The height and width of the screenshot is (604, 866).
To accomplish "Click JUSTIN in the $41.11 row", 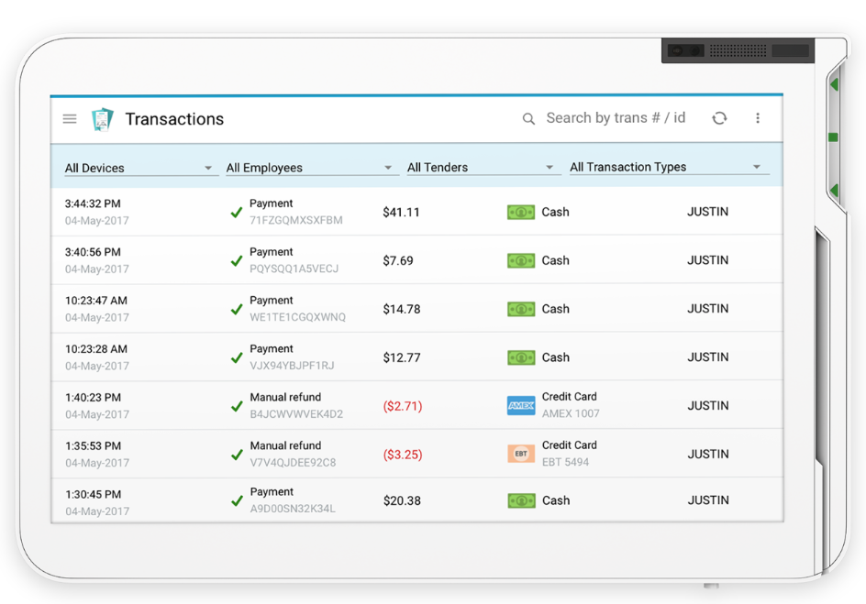I will 707,212.
